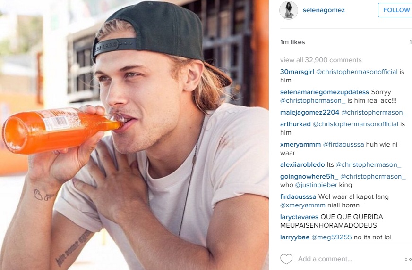Visit the selenamariegomezupdatess profile

pos(325,92)
